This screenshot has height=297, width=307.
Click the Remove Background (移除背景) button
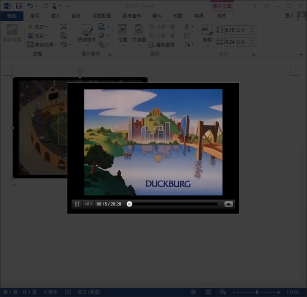12,33
